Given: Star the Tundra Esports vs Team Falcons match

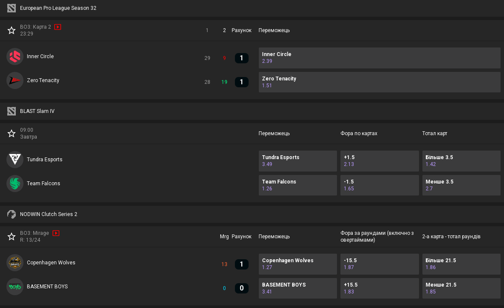Looking at the screenshot, I should tap(12, 133).
